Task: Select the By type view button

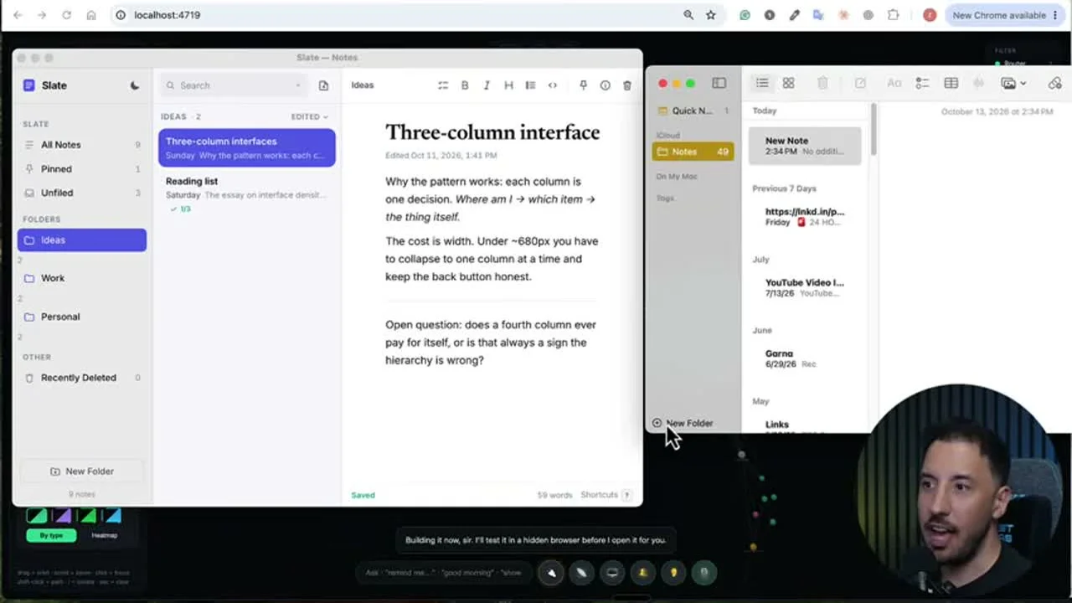Action: coord(51,535)
